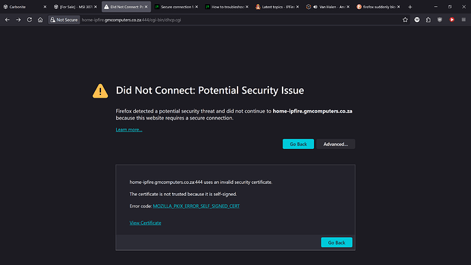Click the Advanced... button
This screenshot has width=471, height=265.
coord(336,144)
